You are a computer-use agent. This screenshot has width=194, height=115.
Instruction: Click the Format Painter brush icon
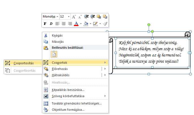click(x=105, y=24)
